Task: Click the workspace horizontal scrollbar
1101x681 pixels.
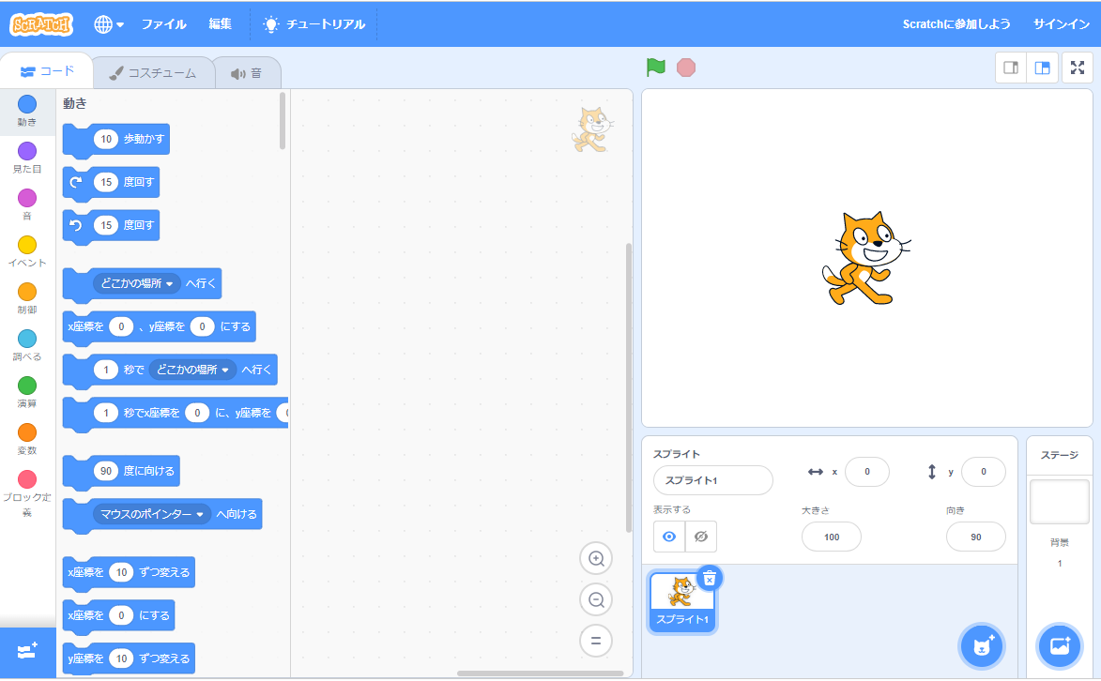Action: 540,673
